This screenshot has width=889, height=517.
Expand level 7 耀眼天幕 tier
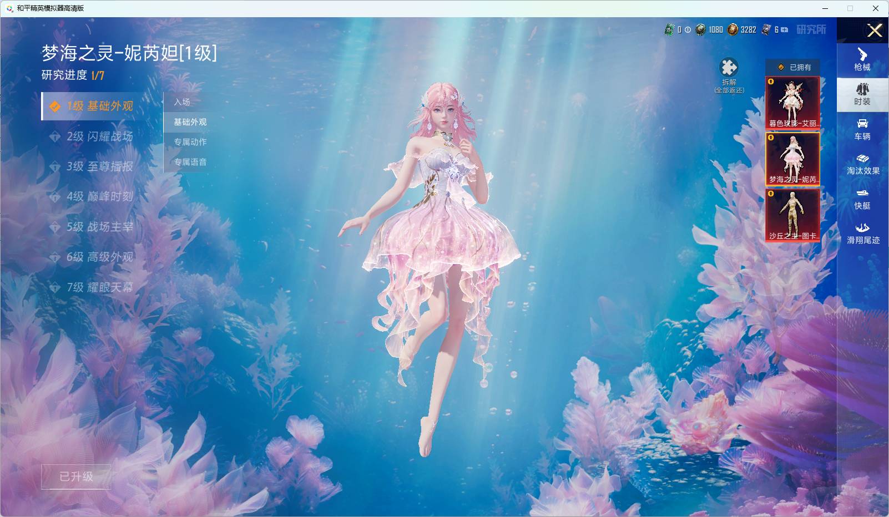[100, 287]
